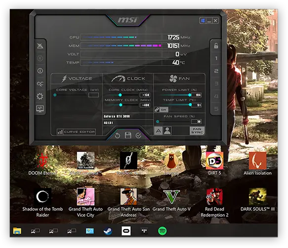This screenshot has width=288, height=248.
Task: Open Steam from the taskbar
Action: (108, 231)
